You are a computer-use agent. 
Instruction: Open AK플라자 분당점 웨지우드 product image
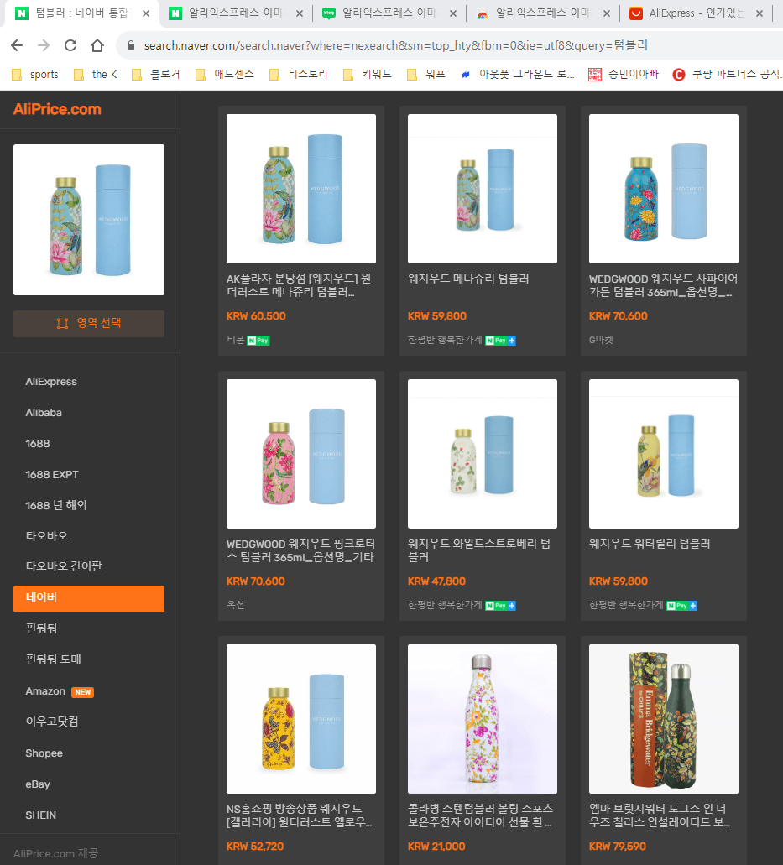click(301, 189)
